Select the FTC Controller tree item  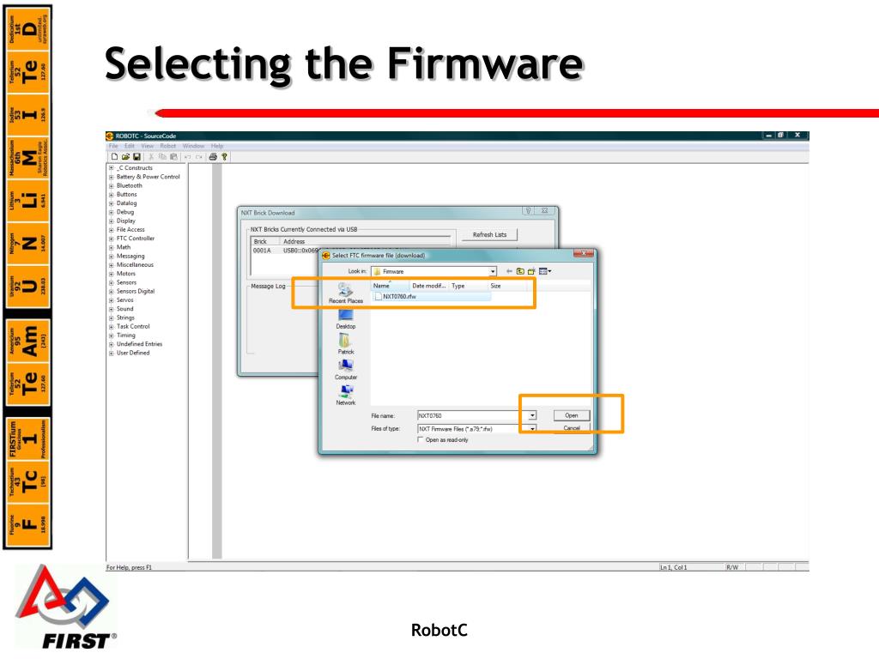tap(135, 239)
